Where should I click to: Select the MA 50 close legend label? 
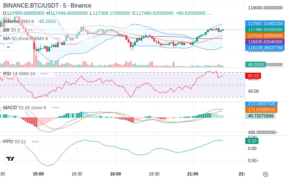pyautogui.click(x=25, y=39)
